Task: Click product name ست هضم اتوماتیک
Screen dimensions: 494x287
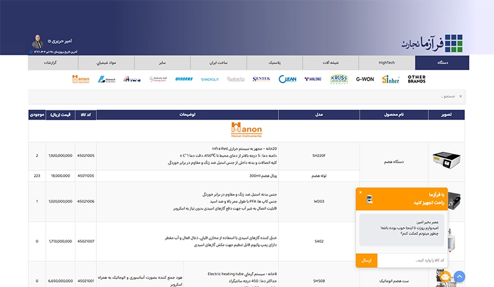Action: click(394, 281)
